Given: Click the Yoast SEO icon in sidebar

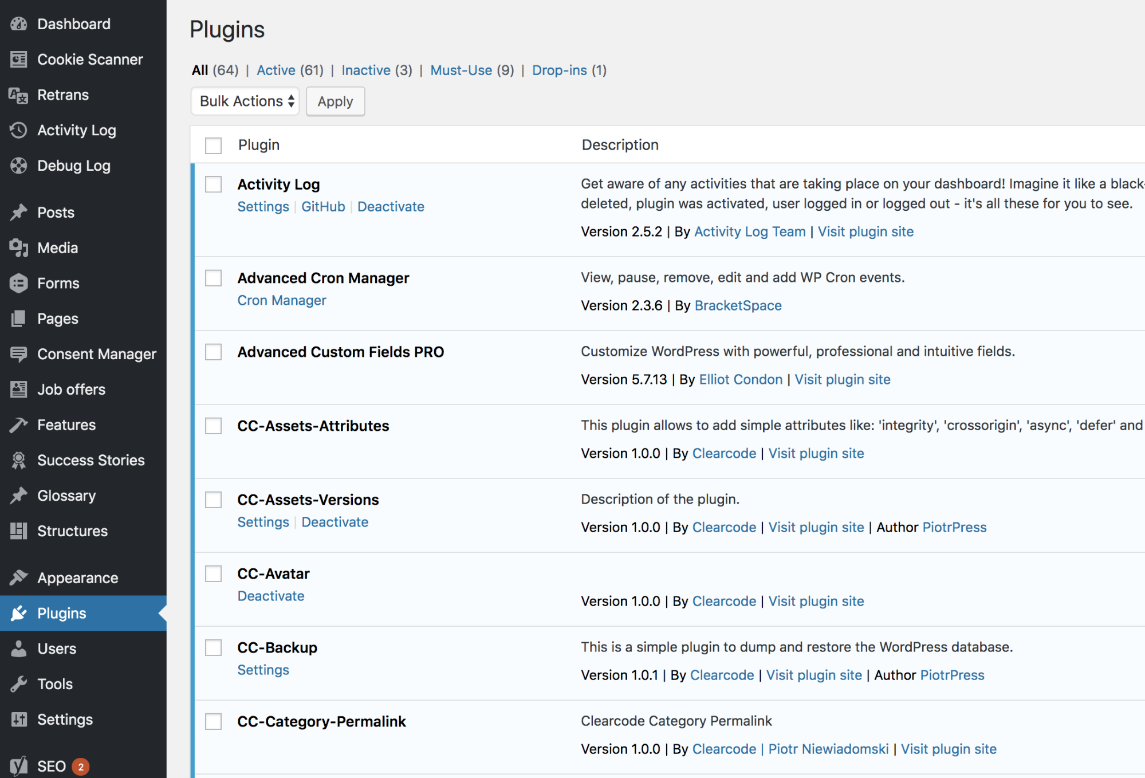Looking at the screenshot, I should (18, 766).
